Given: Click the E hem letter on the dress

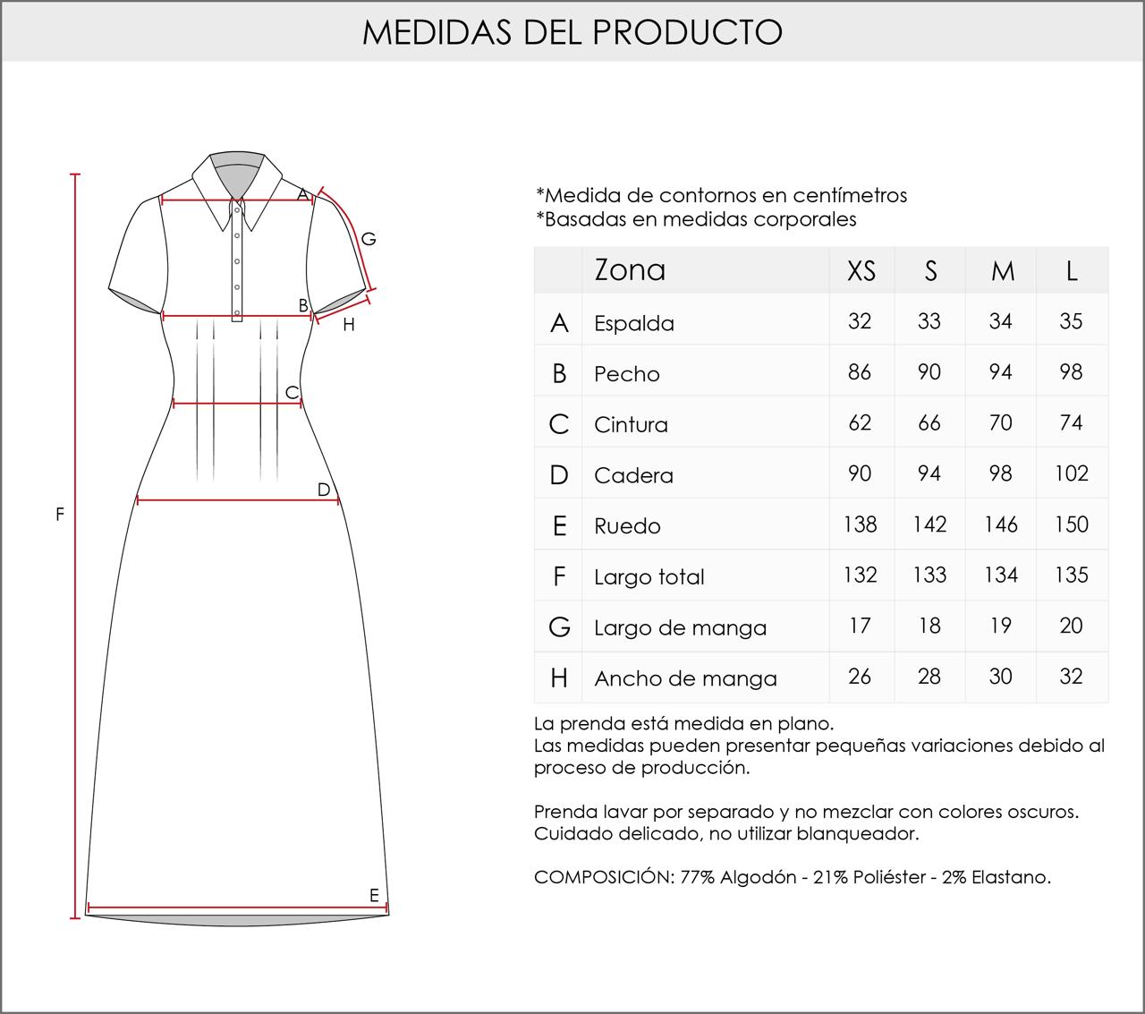Looking at the screenshot, I should pos(374,895).
